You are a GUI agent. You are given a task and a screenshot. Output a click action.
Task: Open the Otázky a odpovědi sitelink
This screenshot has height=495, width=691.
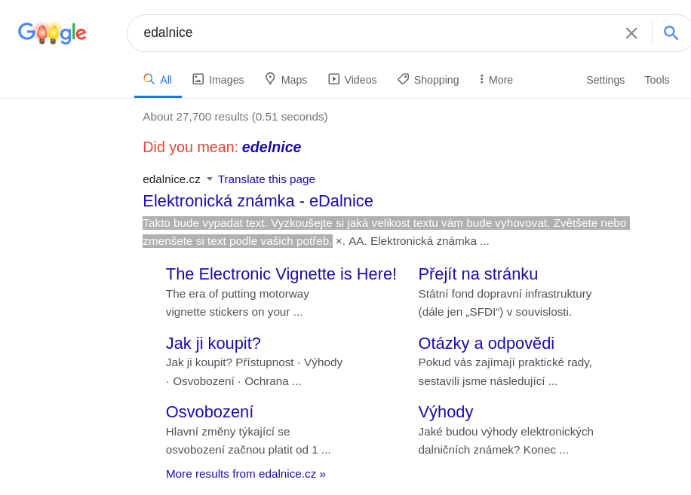[x=486, y=344]
